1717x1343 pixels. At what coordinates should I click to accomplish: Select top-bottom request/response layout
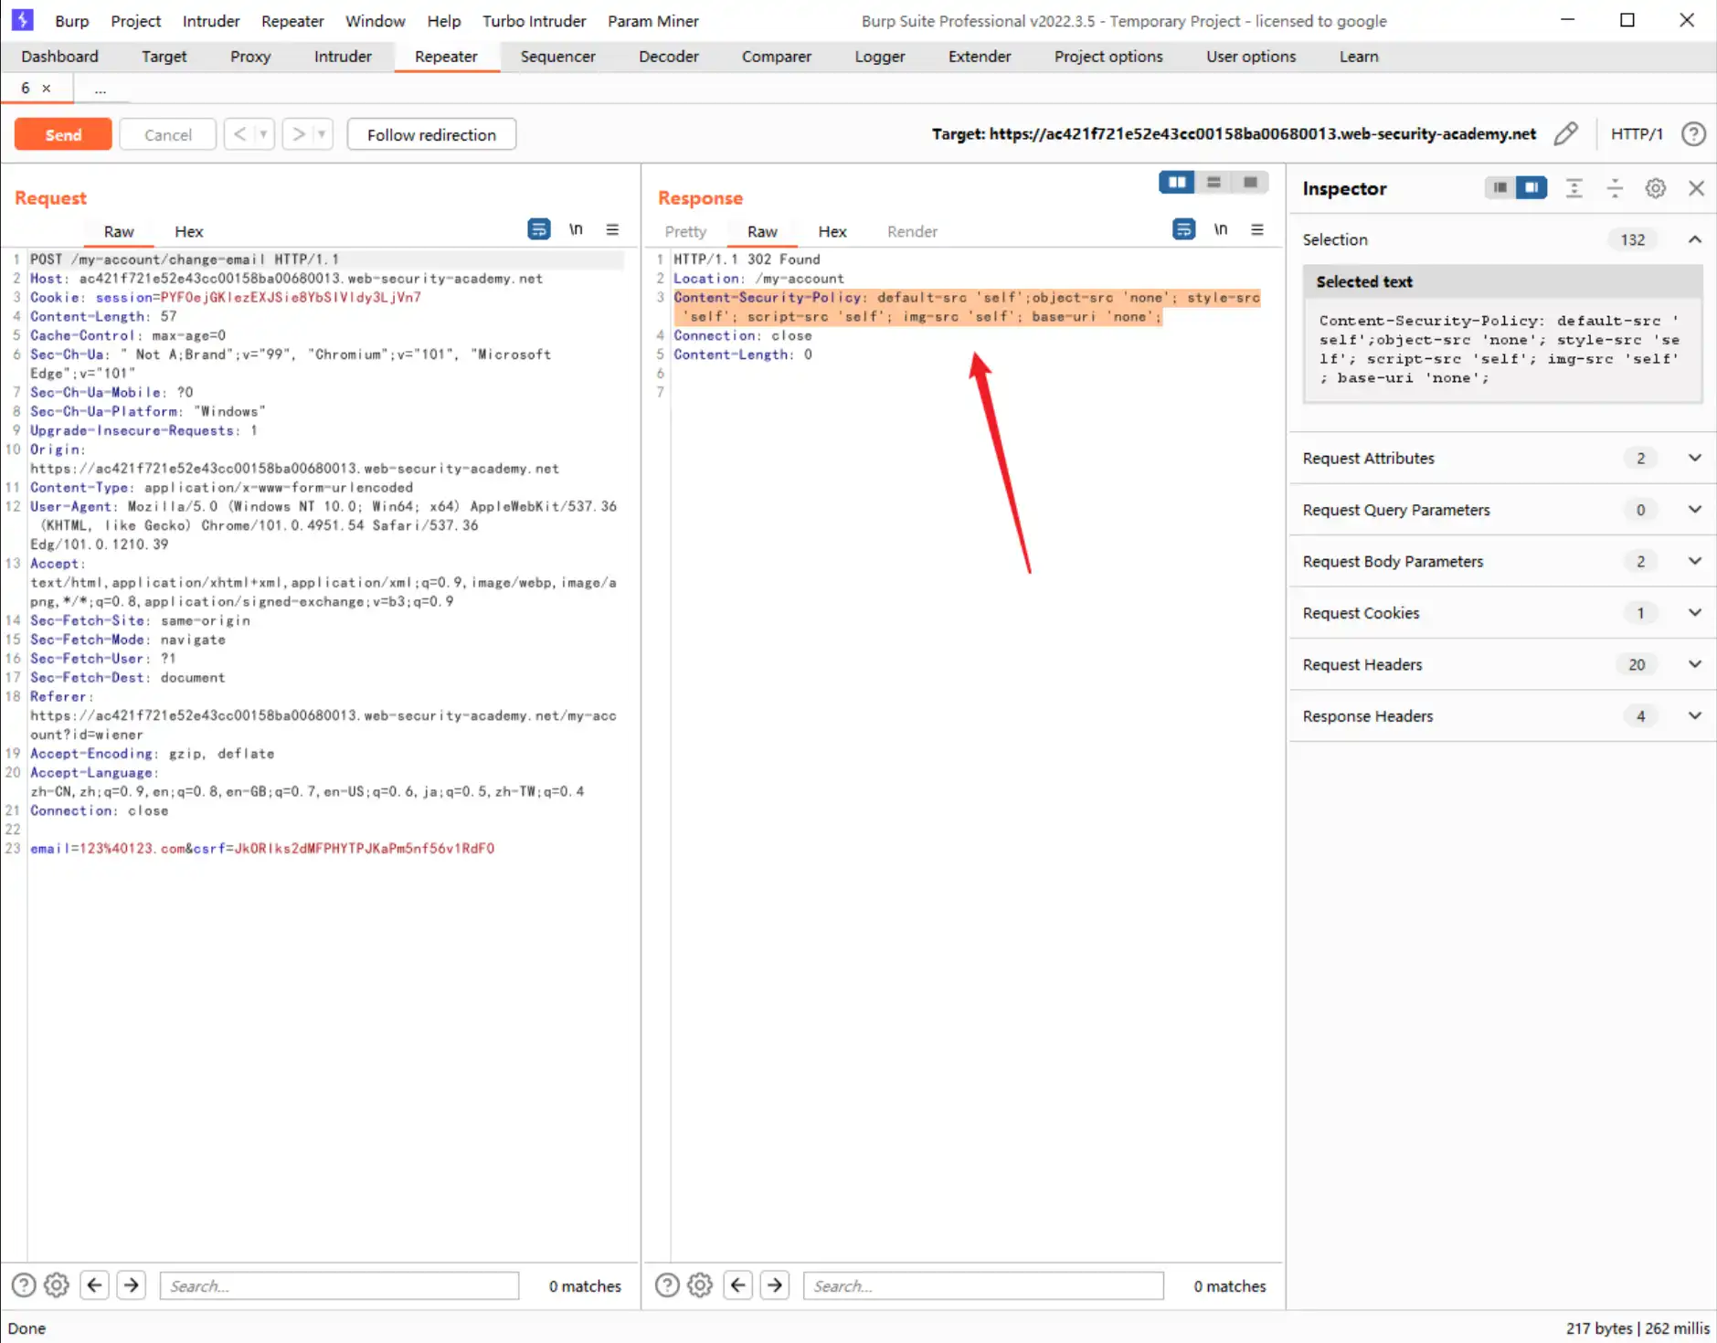point(1214,183)
